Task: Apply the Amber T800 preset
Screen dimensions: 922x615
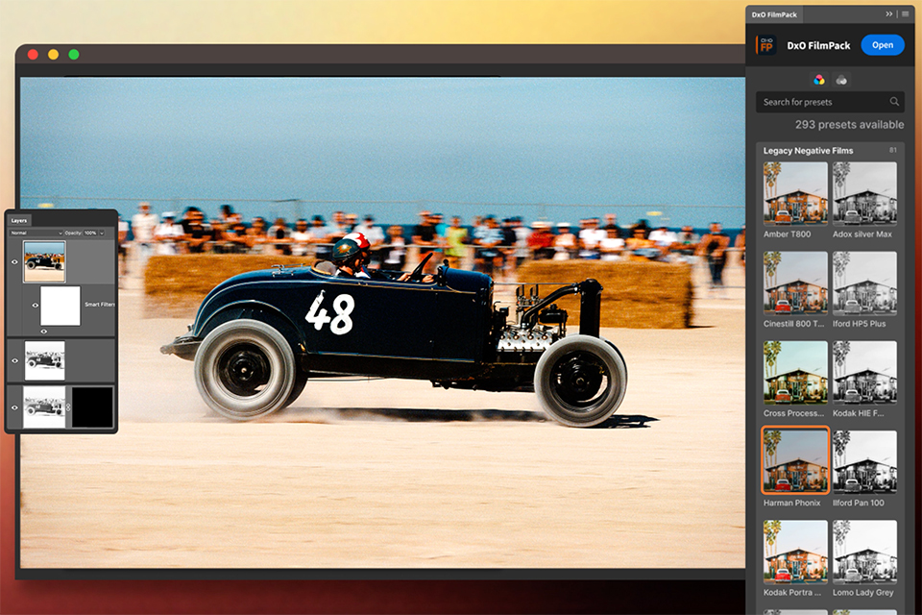Action: (x=795, y=194)
